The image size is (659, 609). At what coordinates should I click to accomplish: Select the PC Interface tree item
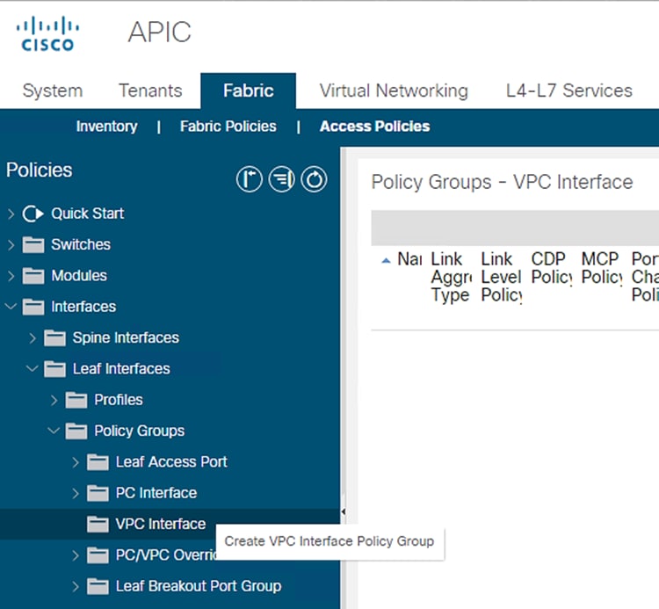156,493
